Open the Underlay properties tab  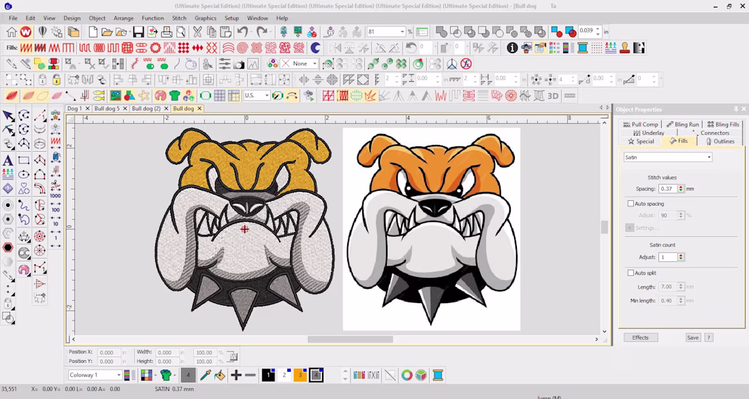tap(648, 133)
